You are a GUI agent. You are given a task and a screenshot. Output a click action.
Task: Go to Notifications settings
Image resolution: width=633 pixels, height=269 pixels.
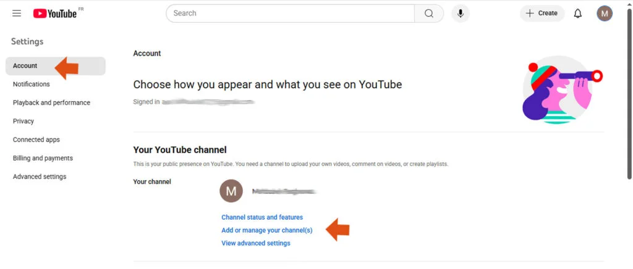(x=32, y=85)
